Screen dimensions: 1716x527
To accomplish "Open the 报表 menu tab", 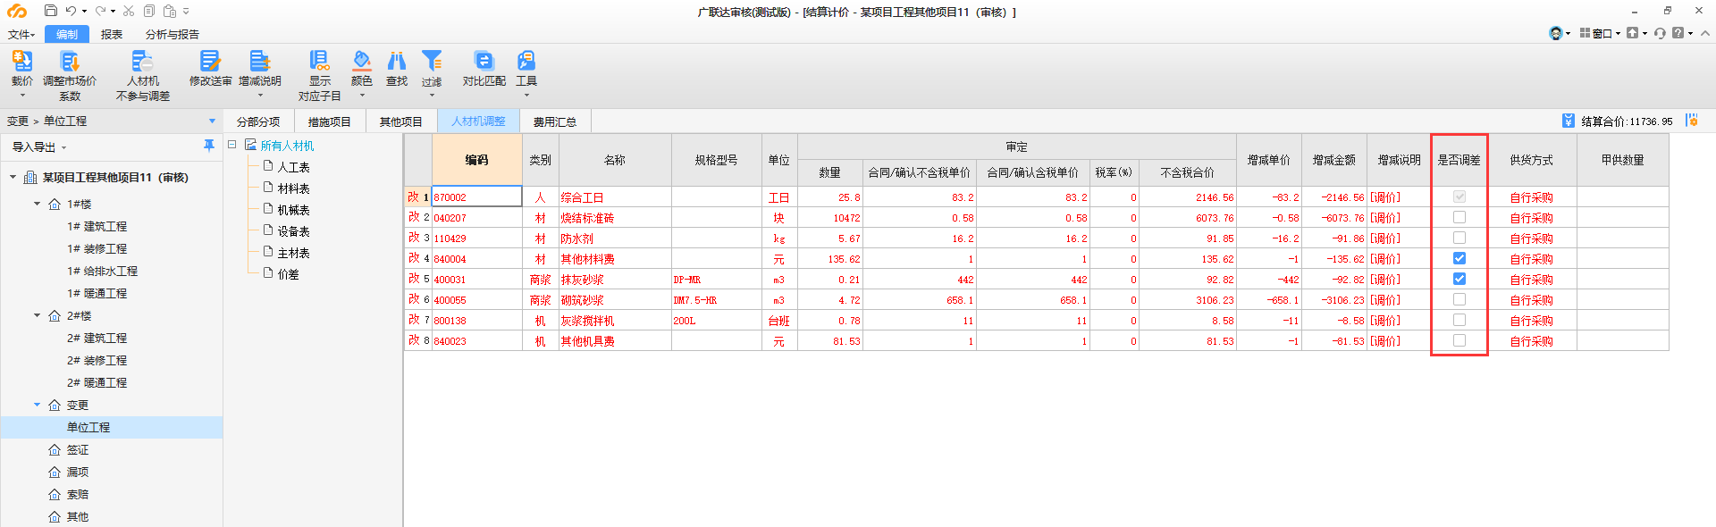I will coord(112,35).
